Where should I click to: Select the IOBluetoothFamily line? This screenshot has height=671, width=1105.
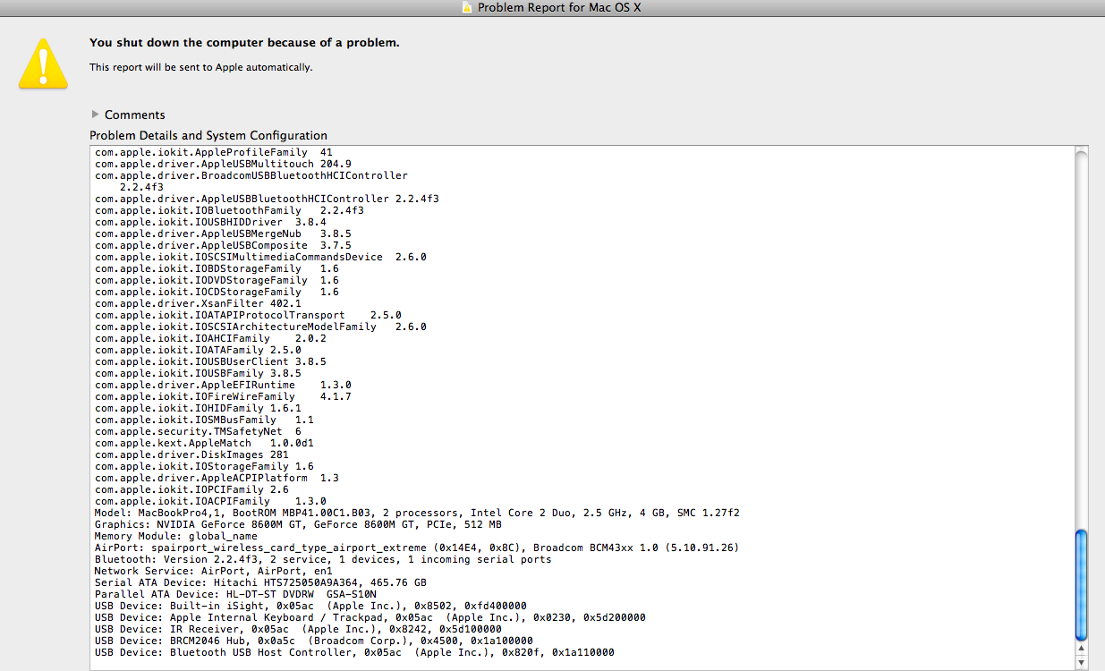229,210
